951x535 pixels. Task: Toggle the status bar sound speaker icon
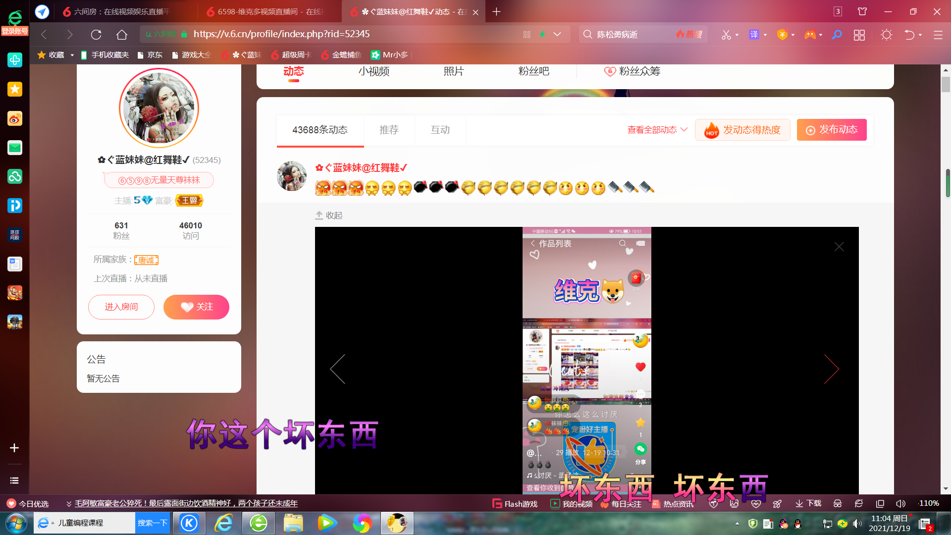[x=900, y=503]
